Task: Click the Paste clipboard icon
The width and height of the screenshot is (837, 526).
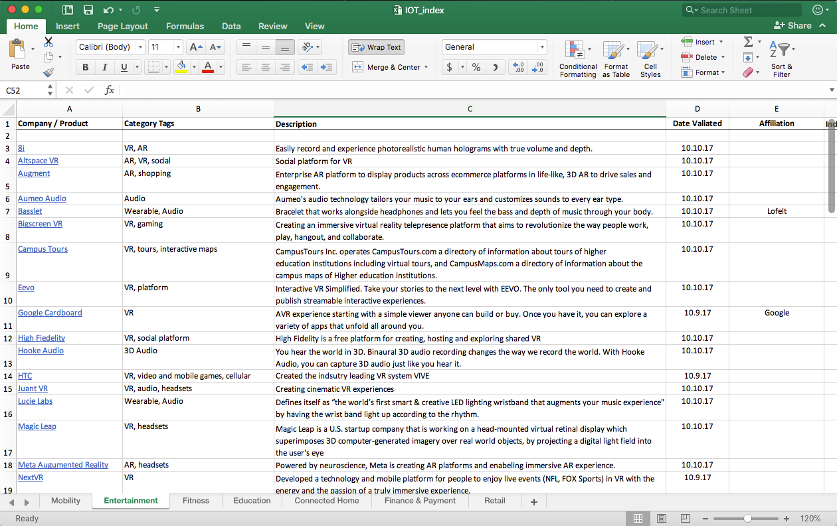Action: (x=17, y=50)
